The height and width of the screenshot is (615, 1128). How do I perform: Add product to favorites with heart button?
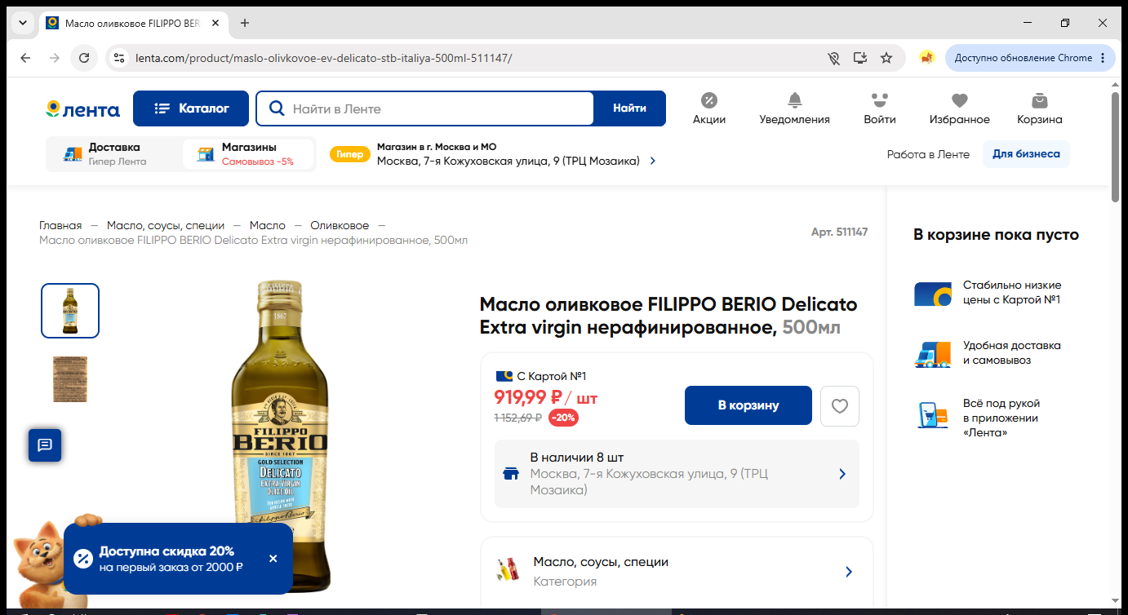pyautogui.click(x=839, y=405)
